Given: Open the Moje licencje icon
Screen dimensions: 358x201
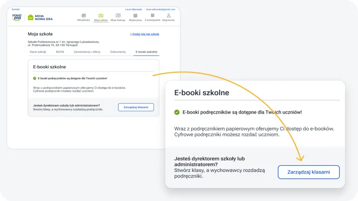Looking at the screenshot, I should click(118, 16).
